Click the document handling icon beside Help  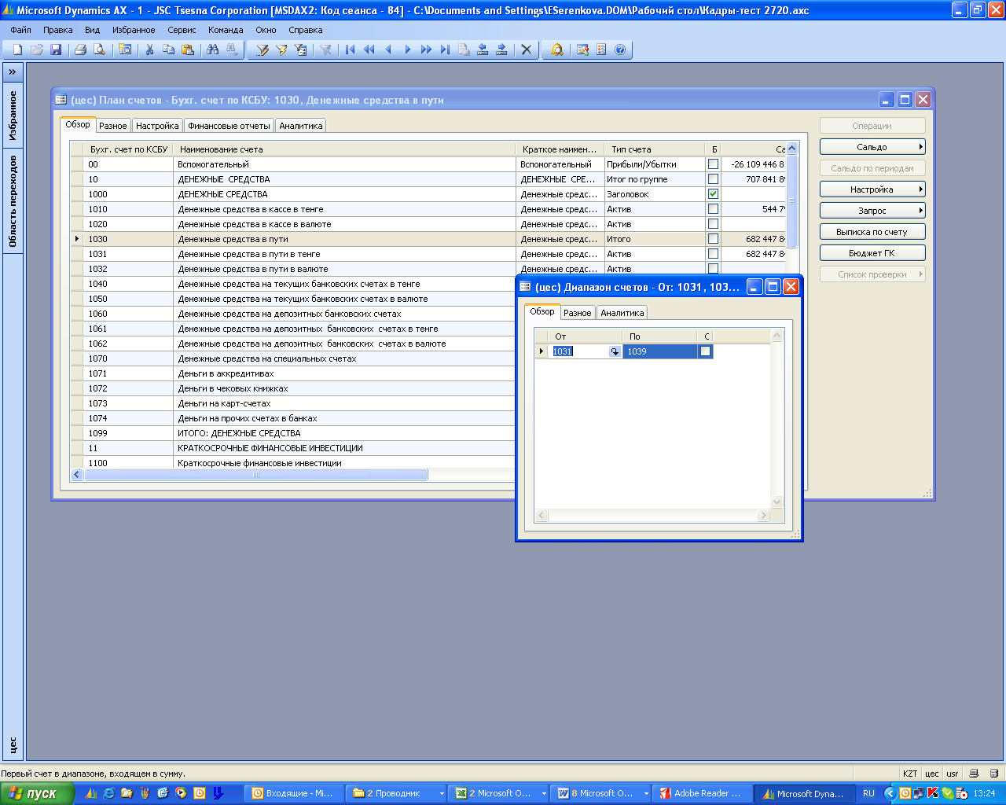tap(601, 50)
